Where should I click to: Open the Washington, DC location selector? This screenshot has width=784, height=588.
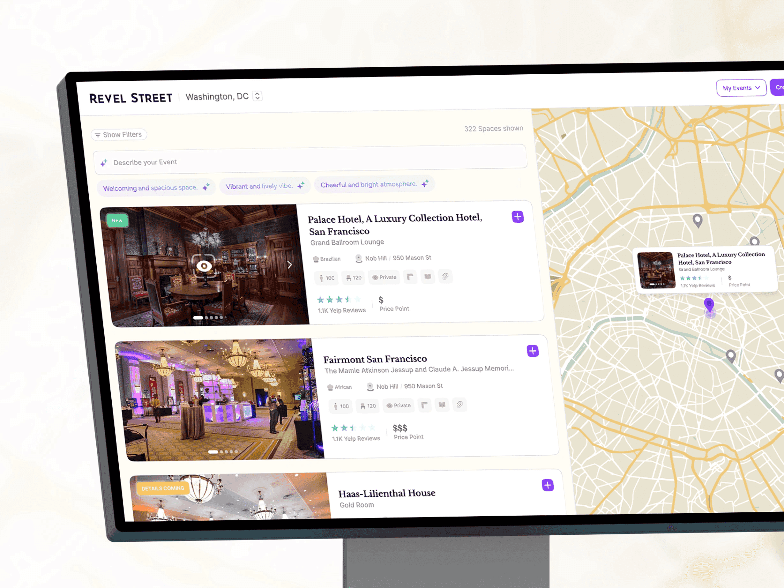(224, 96)
